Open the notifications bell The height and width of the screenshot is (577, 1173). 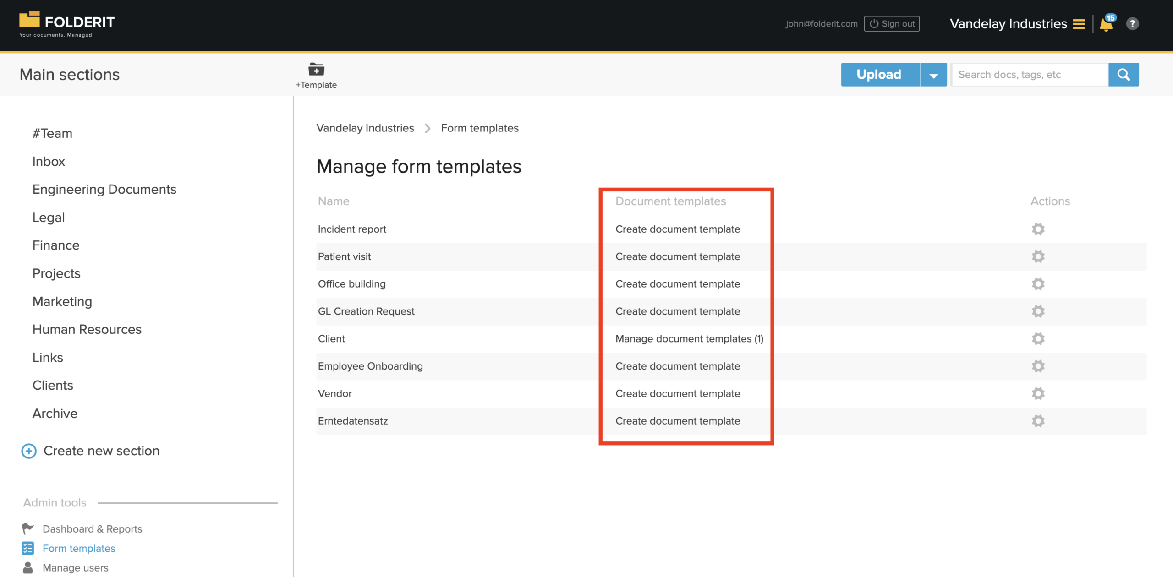[x=1107, y=23]
